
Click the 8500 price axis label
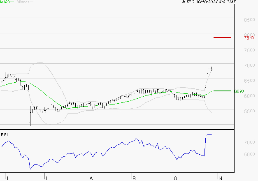pyautogui.click(x=249, y=20)
